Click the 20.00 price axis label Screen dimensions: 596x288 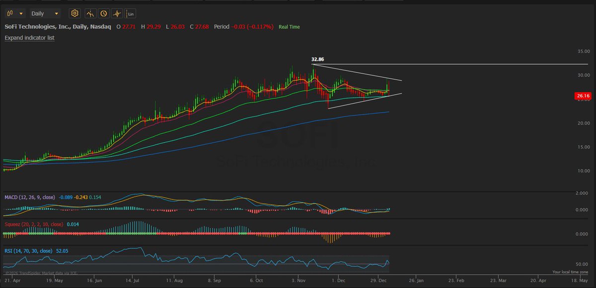[583, 123]
